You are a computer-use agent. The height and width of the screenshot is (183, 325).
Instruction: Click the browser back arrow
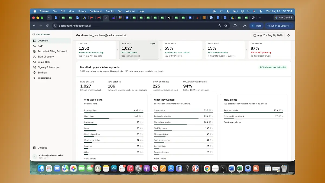(34, 26)
